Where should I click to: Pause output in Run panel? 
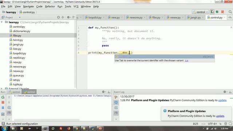point(3,108)
